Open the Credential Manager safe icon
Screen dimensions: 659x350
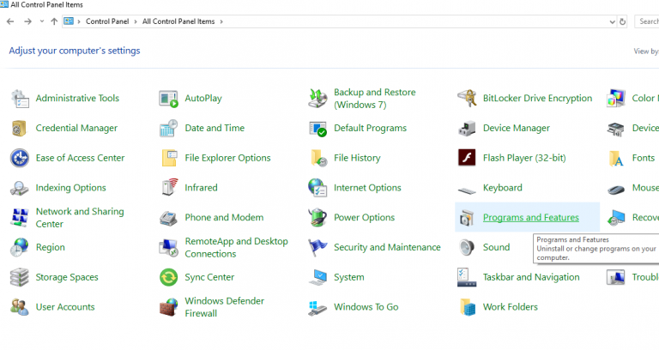click(20, 129)
